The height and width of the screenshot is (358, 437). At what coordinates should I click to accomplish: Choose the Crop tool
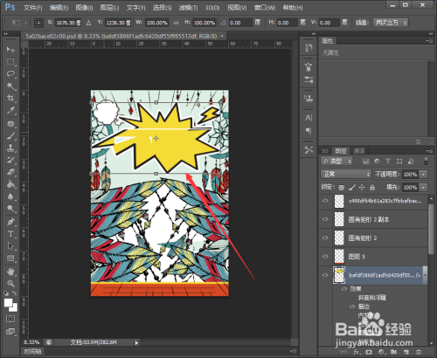point(10,98)
